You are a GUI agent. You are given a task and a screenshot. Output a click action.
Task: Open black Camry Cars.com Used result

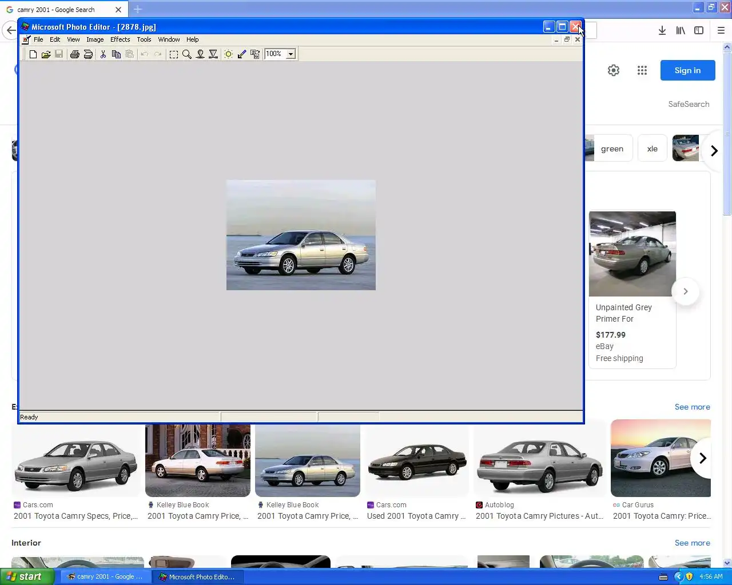417,460
